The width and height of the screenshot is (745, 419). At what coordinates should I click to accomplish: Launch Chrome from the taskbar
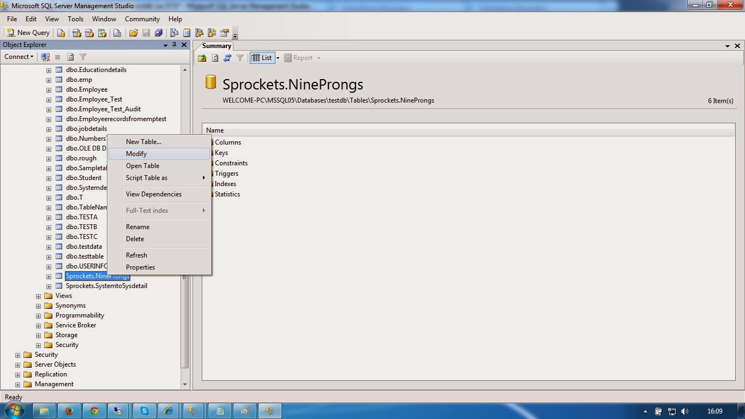pos(94,410)
